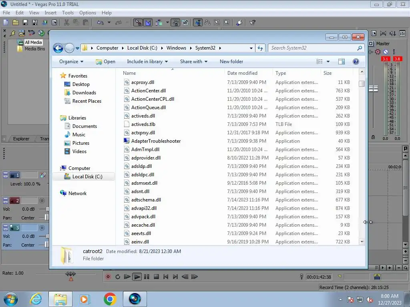Click the Cut scissors icon in Vegas toolbar
This screenshot has height=307, width=410.
point(67,22)
